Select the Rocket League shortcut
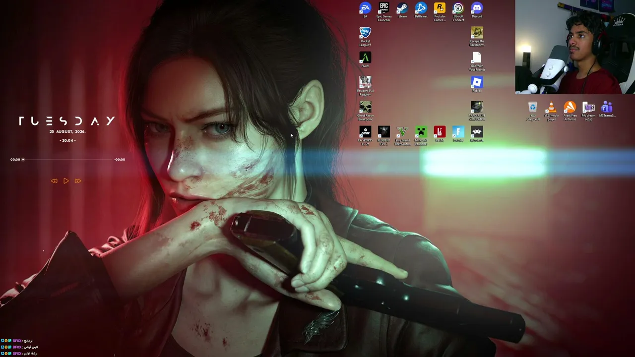635x357 pixels. point(365,37)
